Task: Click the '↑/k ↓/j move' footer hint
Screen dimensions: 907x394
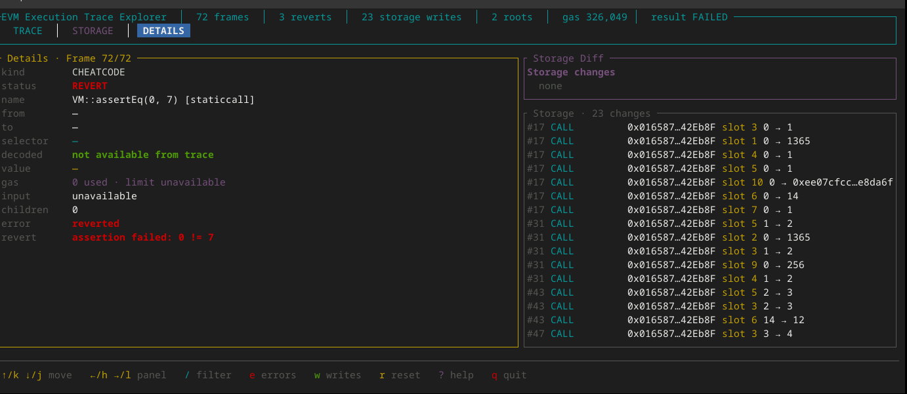Action: [37, 375]
